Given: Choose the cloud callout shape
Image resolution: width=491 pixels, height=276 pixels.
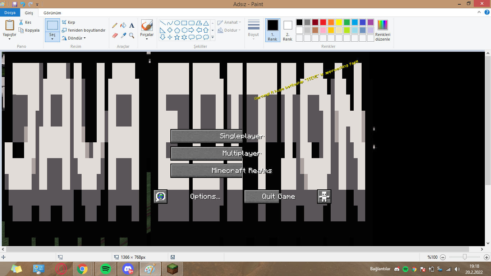Looking at the screenshot, I should click(206, 37).
